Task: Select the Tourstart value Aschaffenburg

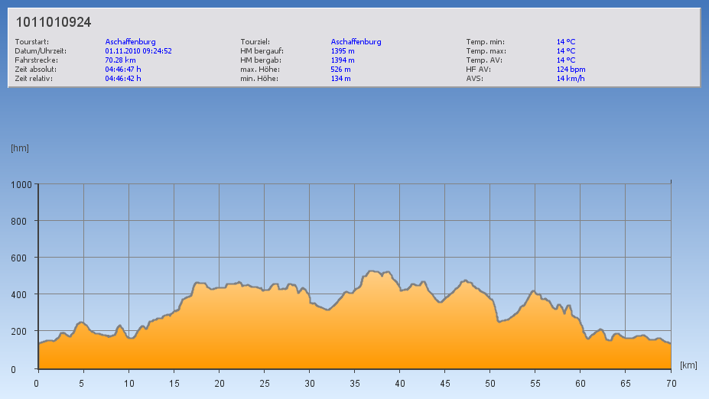Action: point(130,42)
